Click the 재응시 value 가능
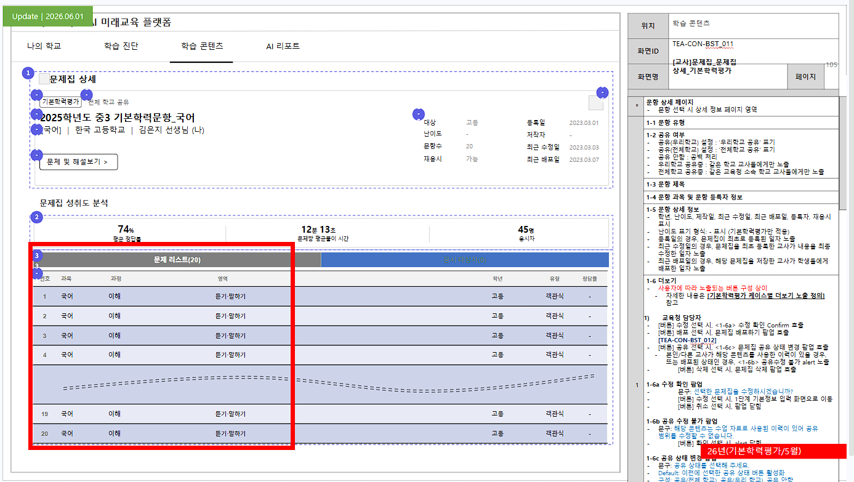 click(472, 159)
